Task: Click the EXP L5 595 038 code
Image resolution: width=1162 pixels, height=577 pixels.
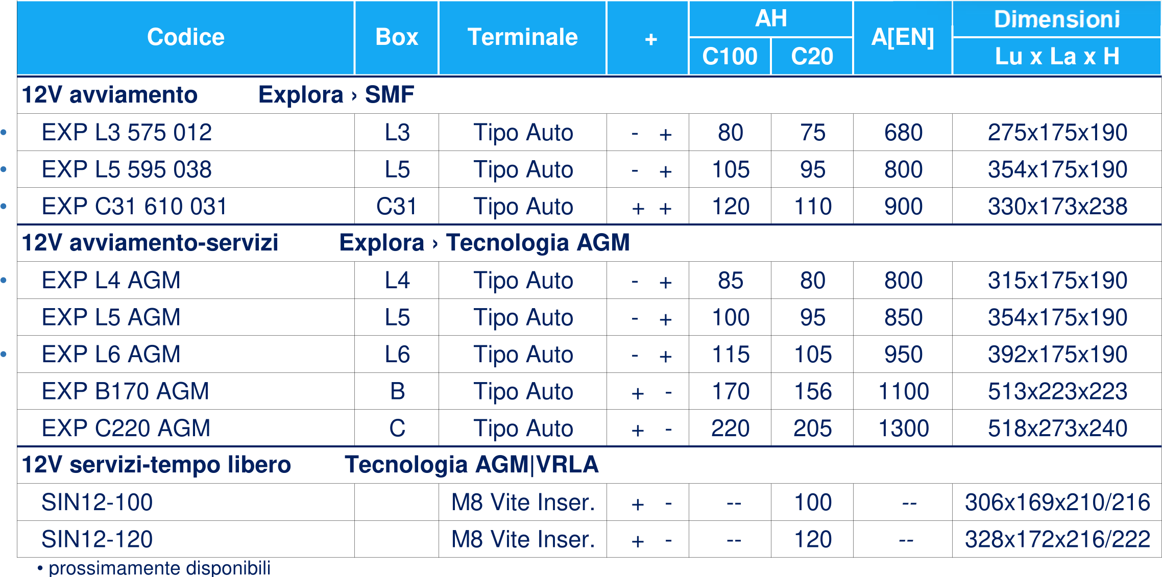Action: 127,169
